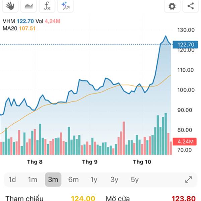
Task: Open the chart type selector
Action: click(x=29, y=6)
